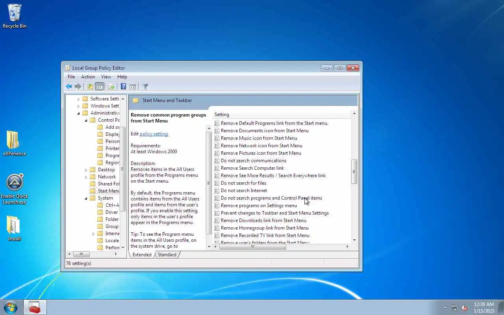This screenshot has width=504, height=315.
Task: Collapse Control Panel tree node
Action: [x=86, y=120]
